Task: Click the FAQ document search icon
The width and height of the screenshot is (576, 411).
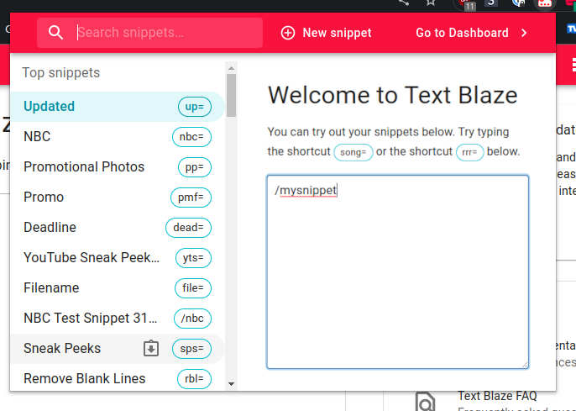Action: [x=425, y=402]
